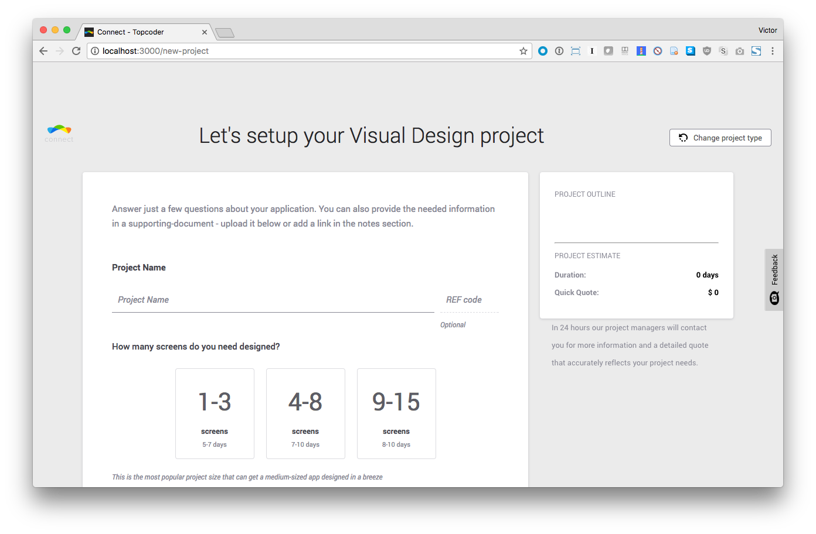Click the camera screenshot extension icon
This screenshot has width=816, height=534.
click(740, 51)
